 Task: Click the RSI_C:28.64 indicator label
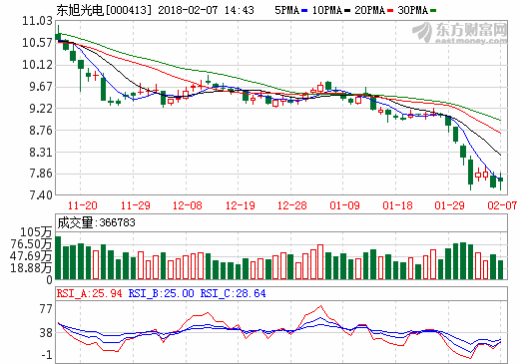(x=233, y=293)
